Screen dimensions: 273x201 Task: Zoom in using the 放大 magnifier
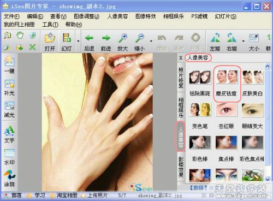click(123, 38)
